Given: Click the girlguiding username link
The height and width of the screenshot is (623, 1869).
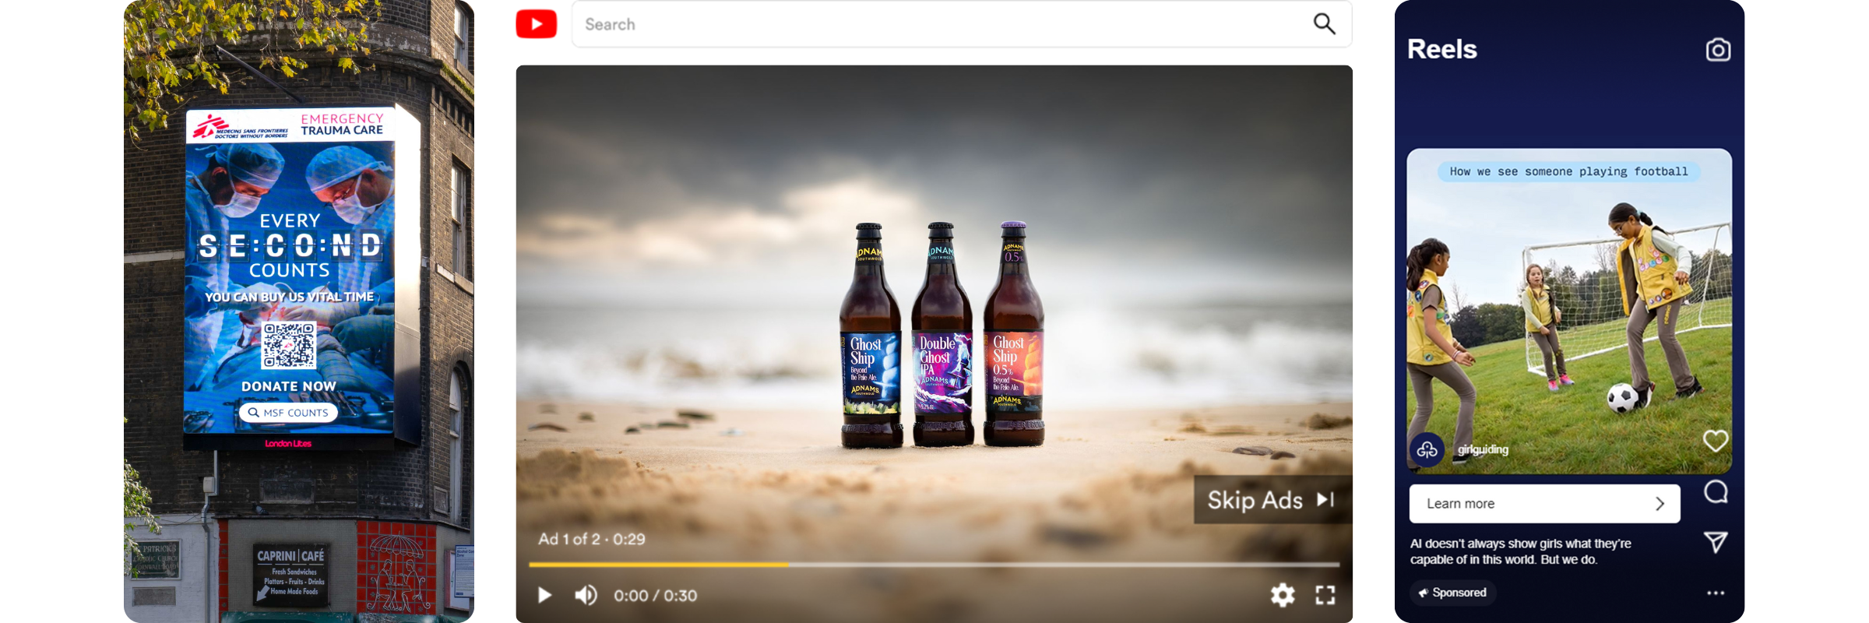Looking at the screenshot, I should click(1483, 449).
